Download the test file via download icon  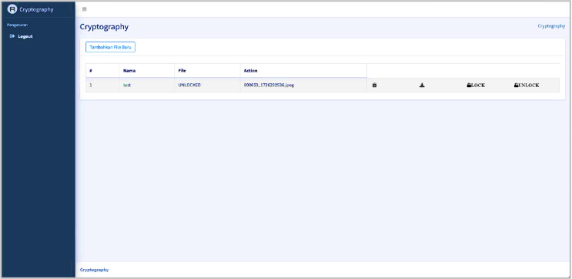point(422,85)
